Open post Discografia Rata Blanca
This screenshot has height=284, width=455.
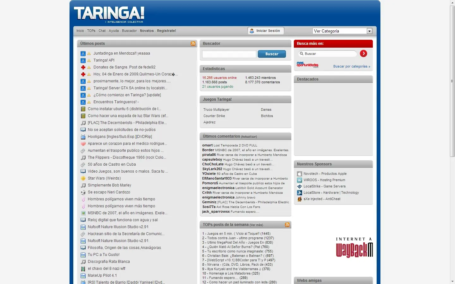coord(109,262)
